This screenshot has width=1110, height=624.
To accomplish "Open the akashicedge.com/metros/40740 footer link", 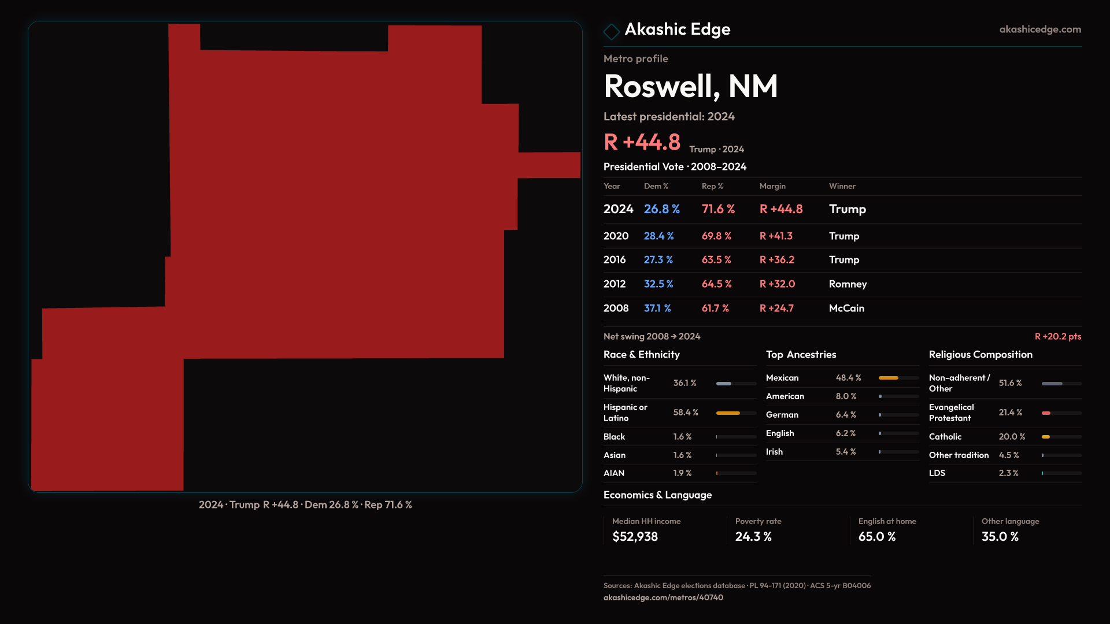I will (663, 598).
